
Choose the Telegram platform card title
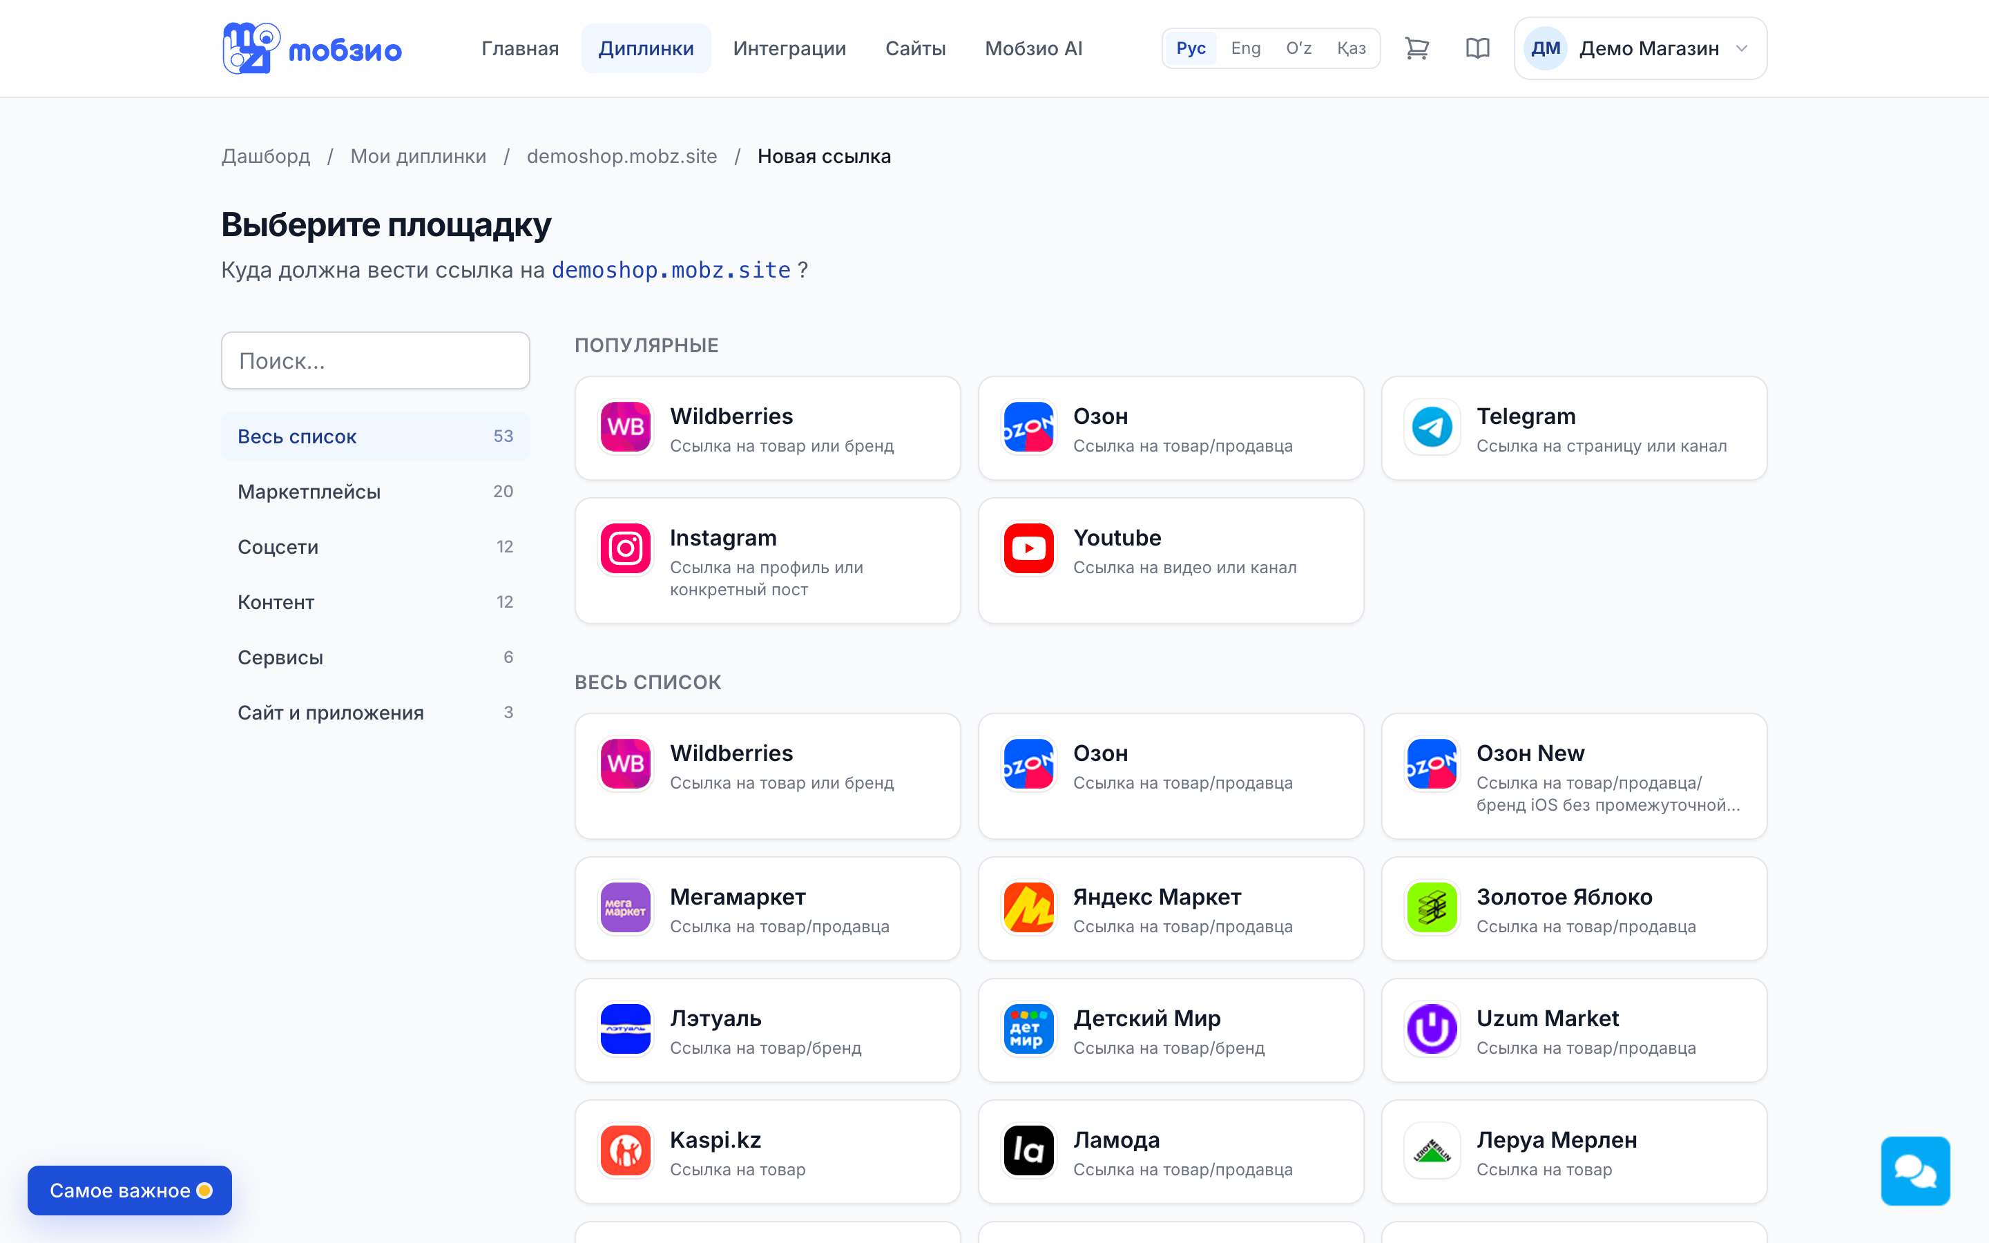(x=1526, y=416)
